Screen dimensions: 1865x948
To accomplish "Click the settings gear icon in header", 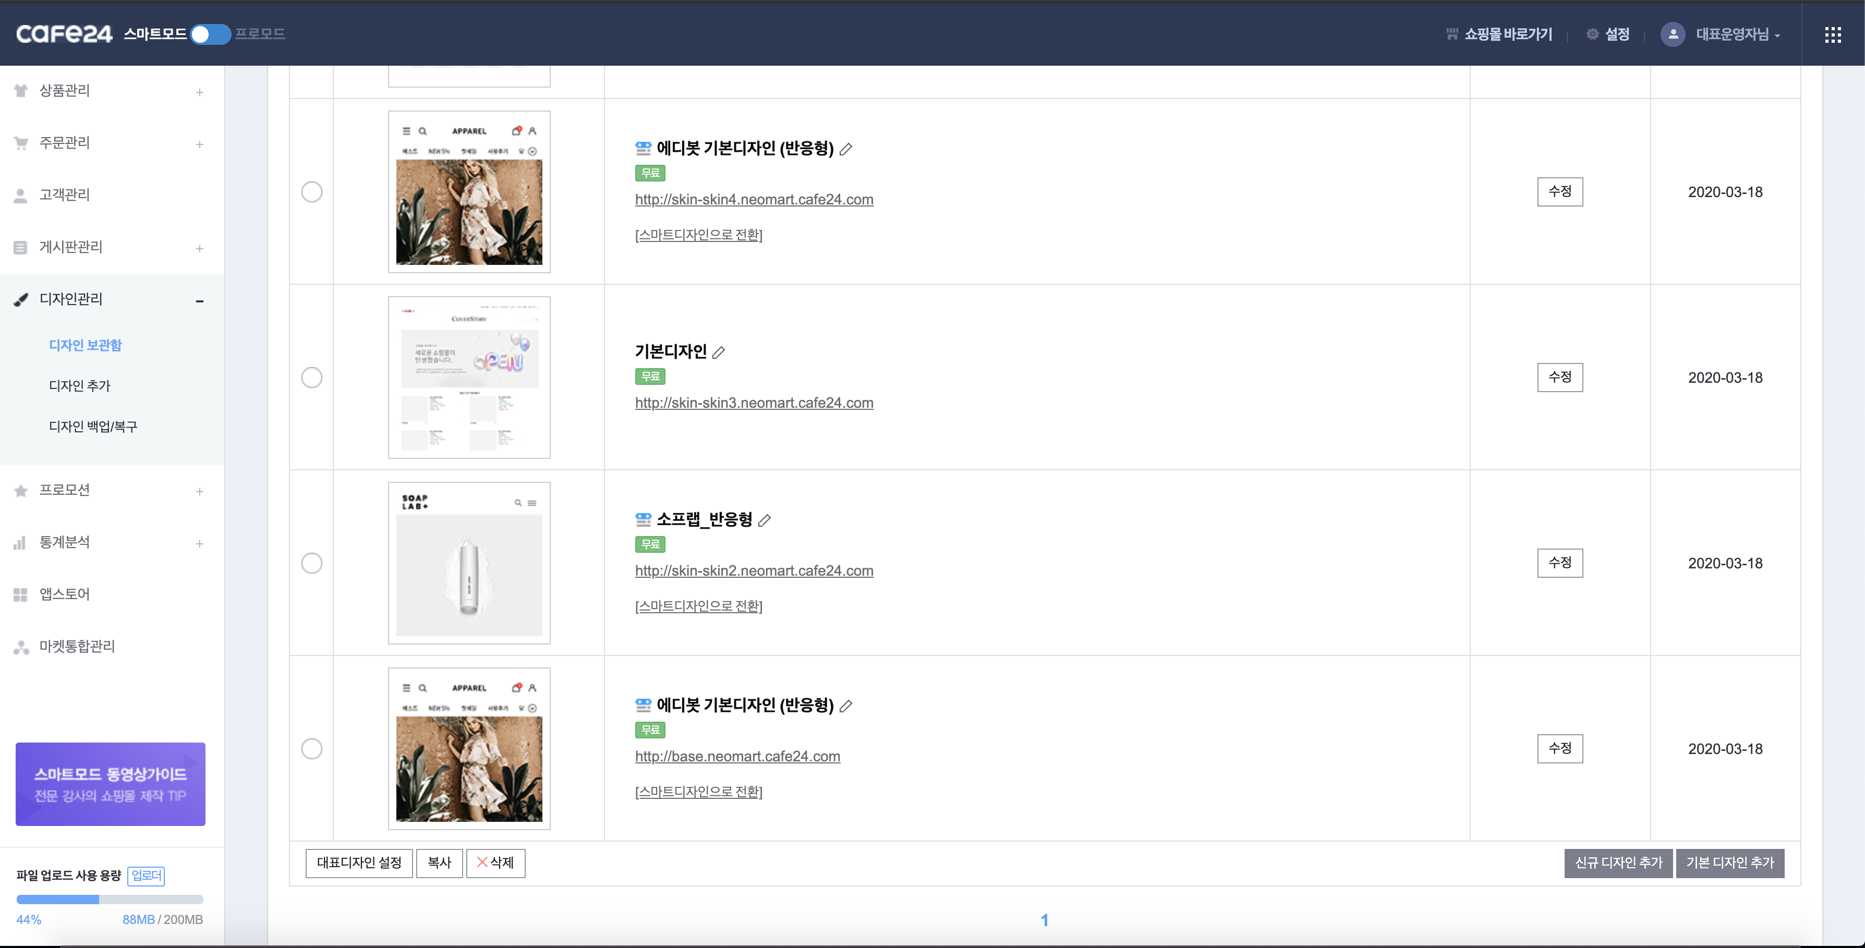I will coord(1592,34).
